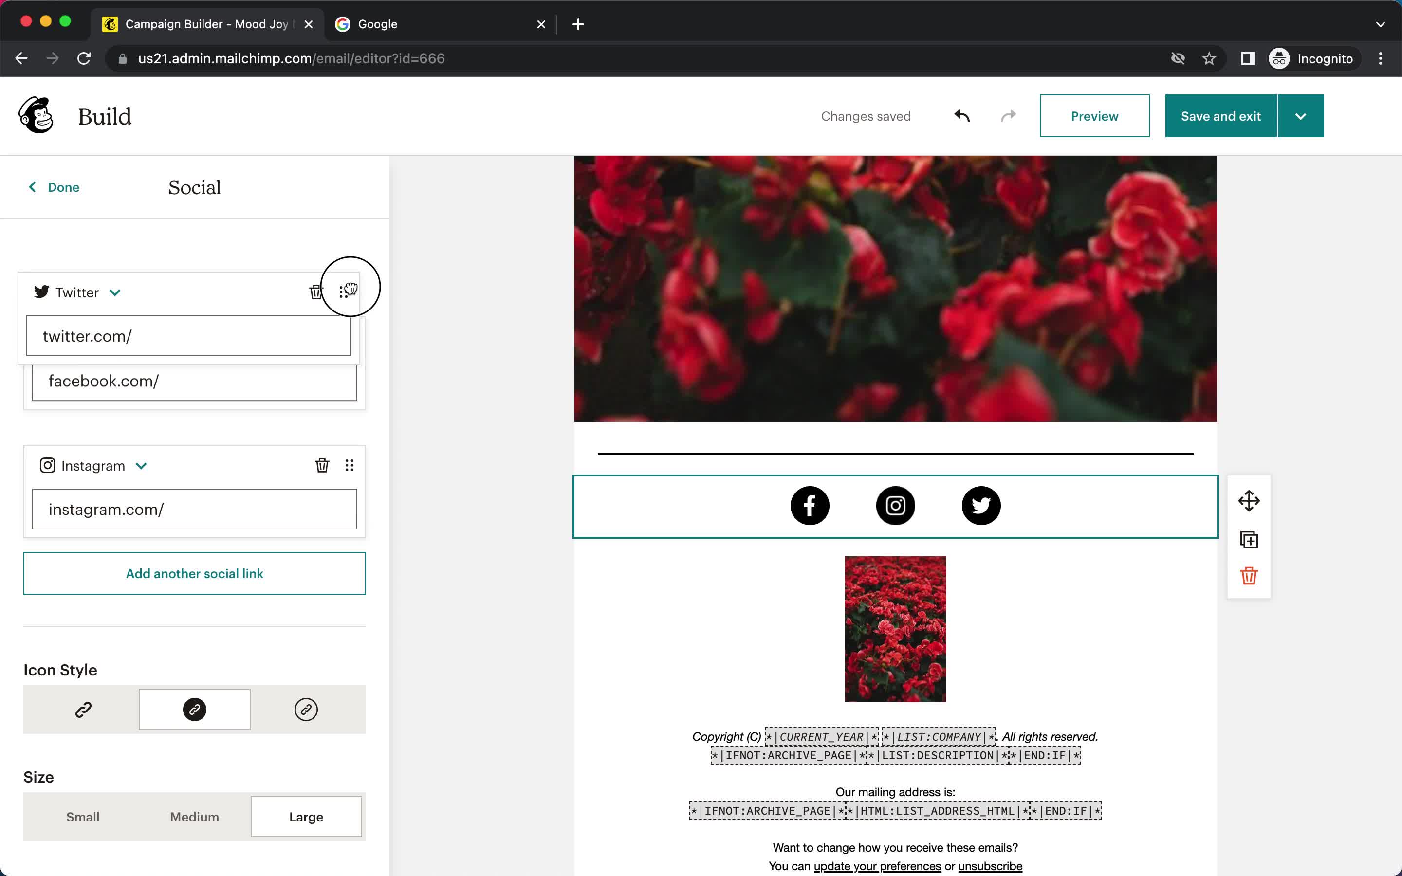
Task: Select the filled circle icon style
Action: [194, 709]
